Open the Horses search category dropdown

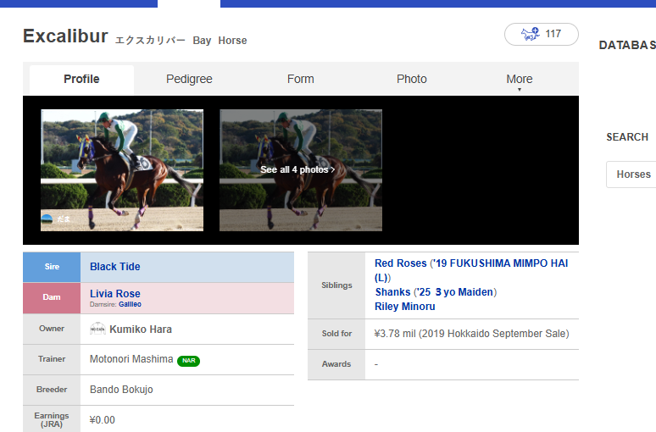[x=631, y=174]
